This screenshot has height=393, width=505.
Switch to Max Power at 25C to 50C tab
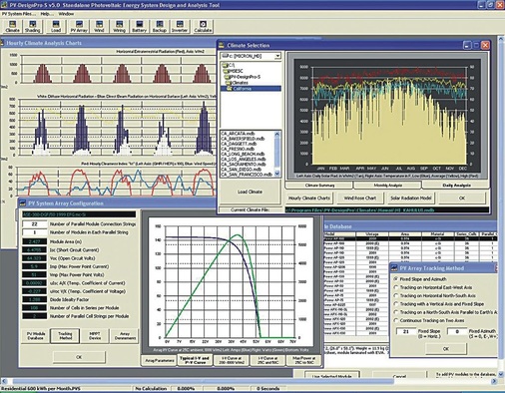click(x=303, y=360)
